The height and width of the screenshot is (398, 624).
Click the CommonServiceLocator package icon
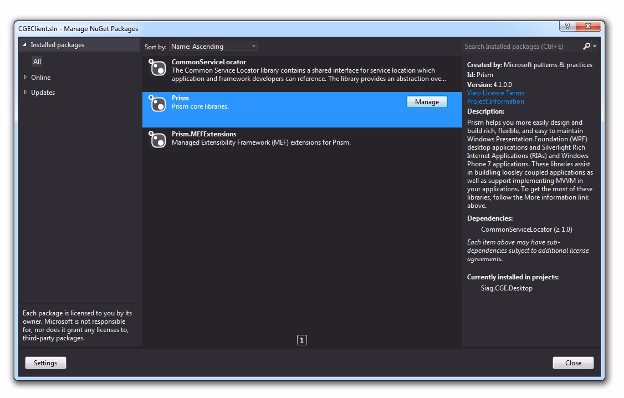click(x=157, y=68)
